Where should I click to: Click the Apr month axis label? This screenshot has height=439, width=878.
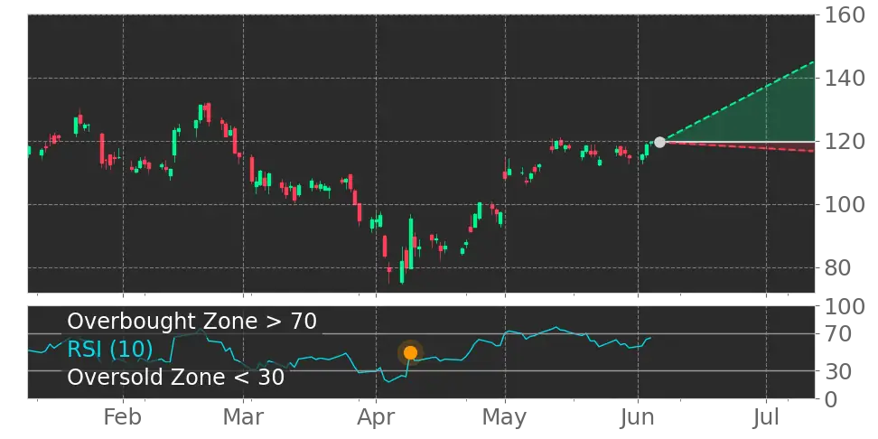(376, 418)
